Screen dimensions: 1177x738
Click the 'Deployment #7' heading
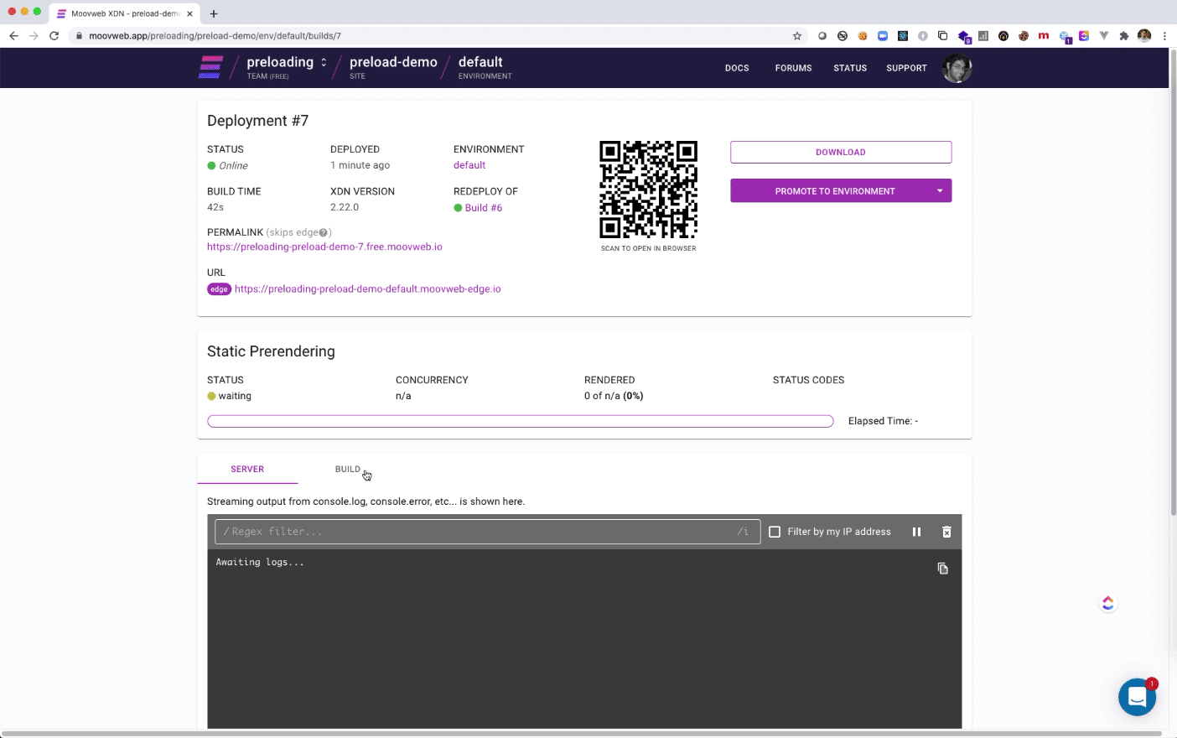257,121
